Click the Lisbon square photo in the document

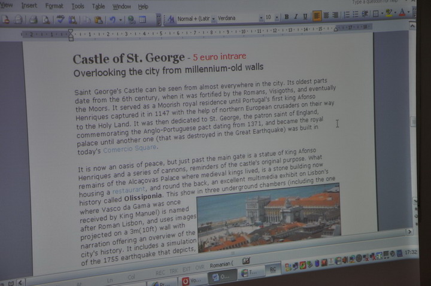[269, 217]
